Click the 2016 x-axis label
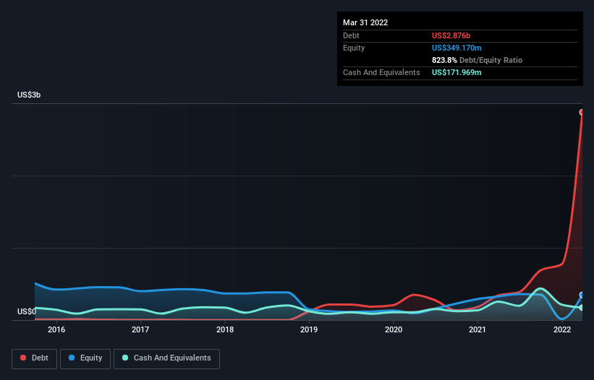This screenshot has height=380, width=594. (x=56, y=329)
